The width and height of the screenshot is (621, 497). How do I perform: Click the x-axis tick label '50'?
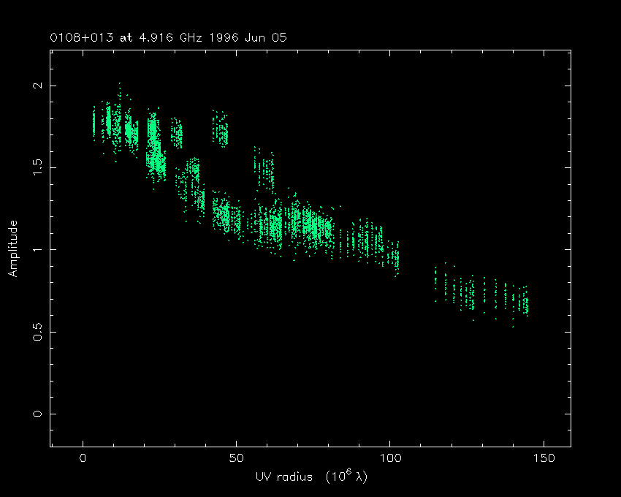coord(236,459)
